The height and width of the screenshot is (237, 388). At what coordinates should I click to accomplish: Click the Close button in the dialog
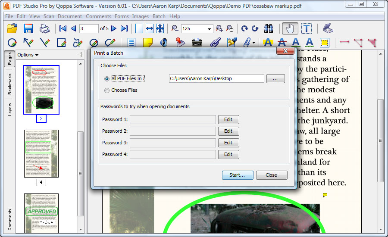pos(272,175)
